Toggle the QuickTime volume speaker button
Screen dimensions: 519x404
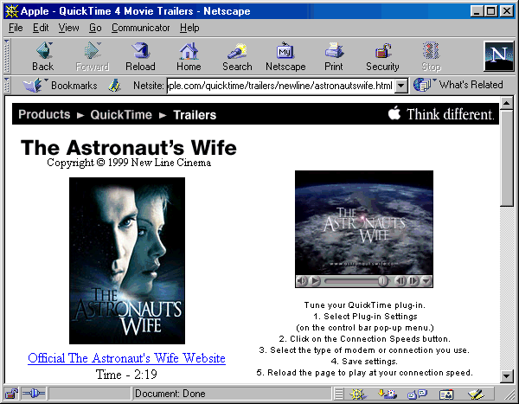[301, 281]
